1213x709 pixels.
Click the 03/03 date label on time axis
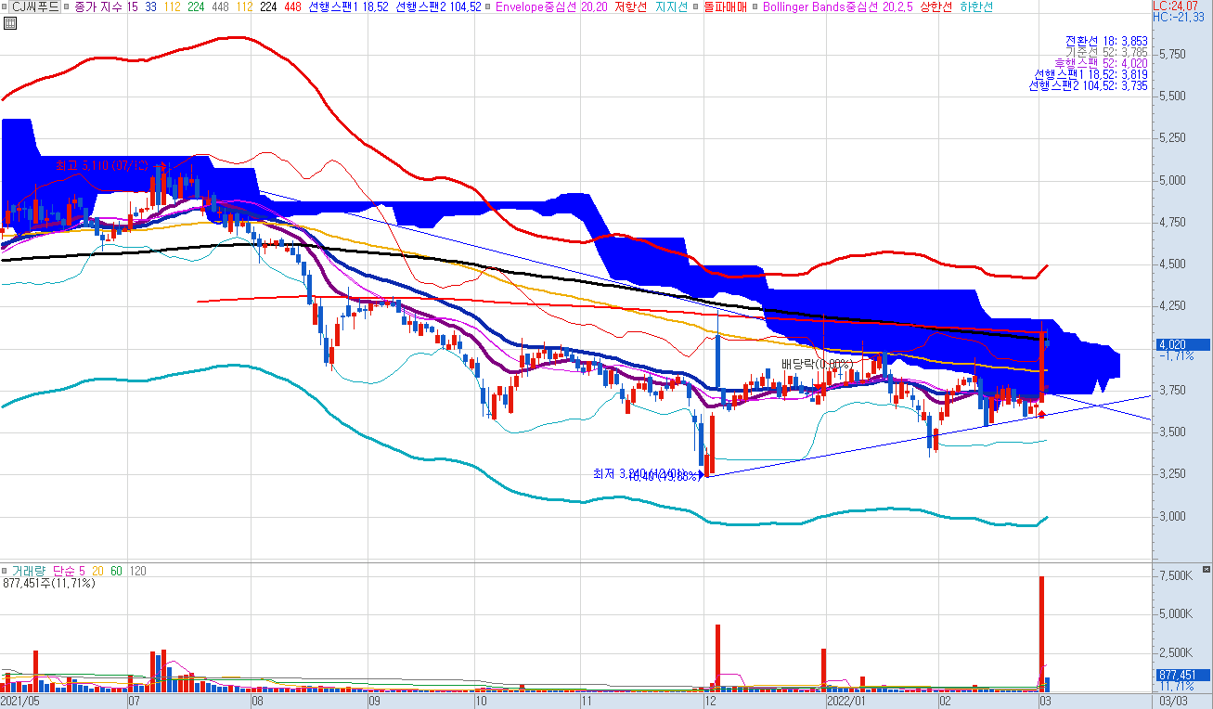click(1175, 702)
